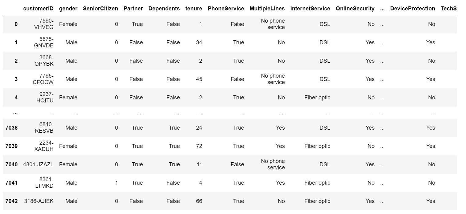The width and height of the screenshot is (466, 214).
Task: Click the gender column header
Action: [68, 9]
